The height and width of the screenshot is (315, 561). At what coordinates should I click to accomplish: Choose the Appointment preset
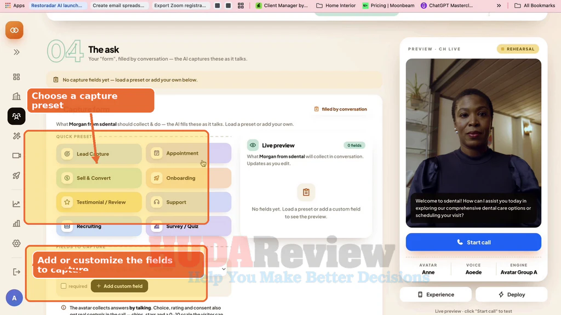coord(188,153)
